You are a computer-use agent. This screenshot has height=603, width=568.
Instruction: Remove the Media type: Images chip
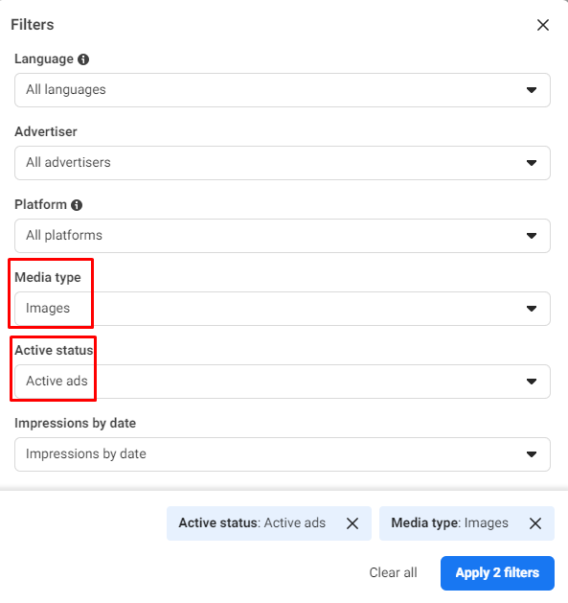(535, 523)
